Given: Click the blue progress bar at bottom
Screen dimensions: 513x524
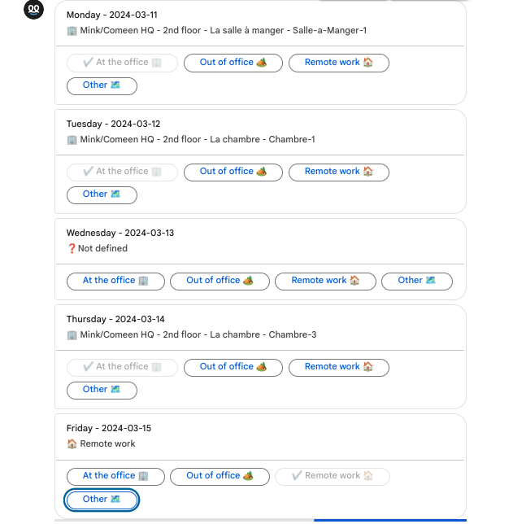Looking at the screenshot, I should pyautogui.click(x=389, y=520).
